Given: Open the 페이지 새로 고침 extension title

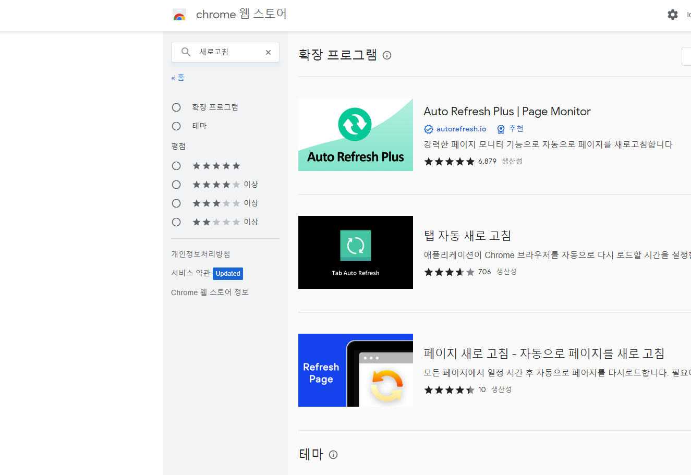Looking at the screenshot, I should click(544, 354).
